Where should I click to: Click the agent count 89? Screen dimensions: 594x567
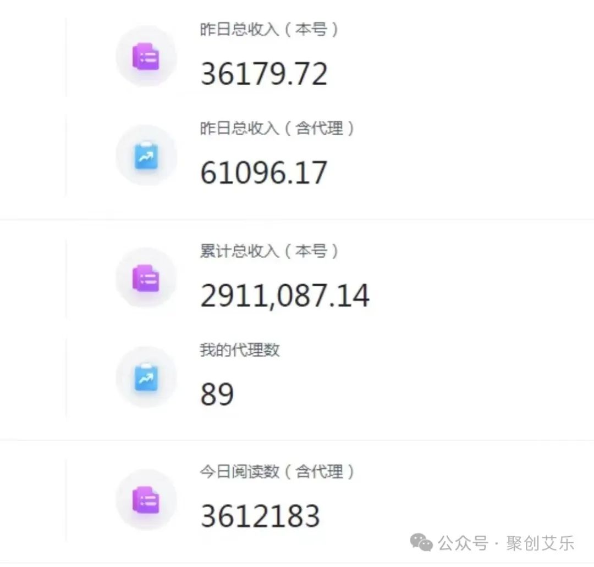point(218,392)
